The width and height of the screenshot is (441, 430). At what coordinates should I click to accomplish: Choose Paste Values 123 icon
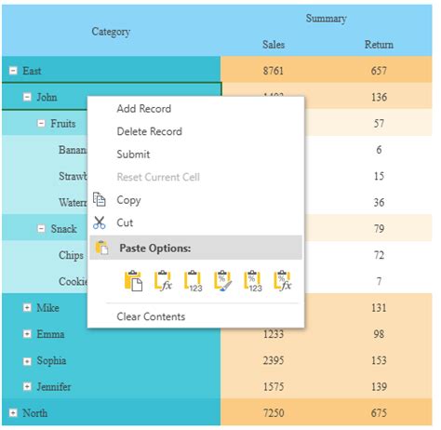coord(193,281)
